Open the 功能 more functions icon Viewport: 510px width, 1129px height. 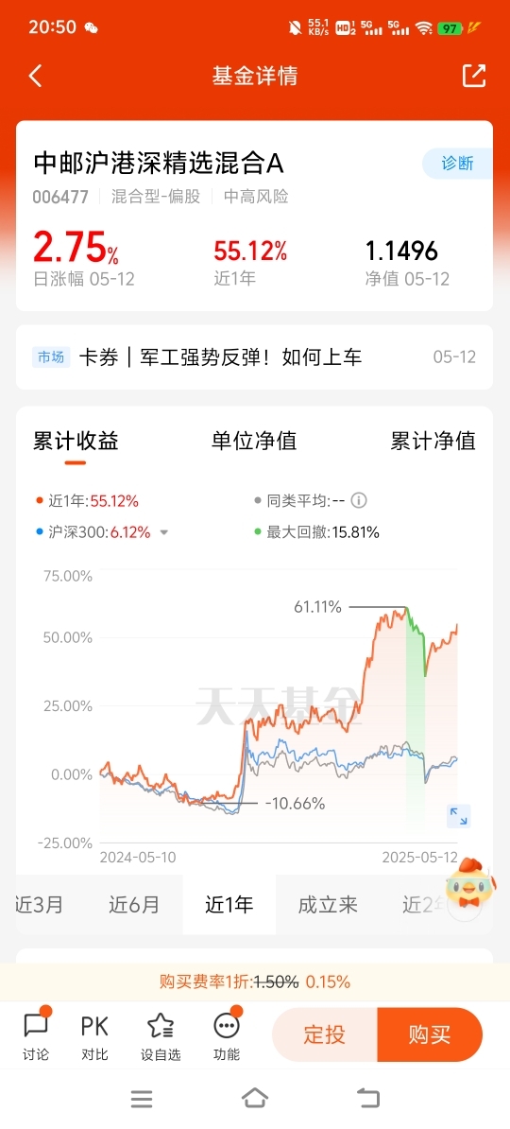(x=227, y=1034)
